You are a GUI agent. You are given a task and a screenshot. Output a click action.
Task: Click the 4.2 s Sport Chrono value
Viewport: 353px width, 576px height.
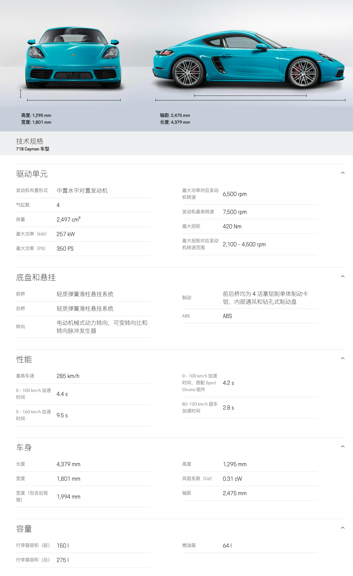click(228, 383)
